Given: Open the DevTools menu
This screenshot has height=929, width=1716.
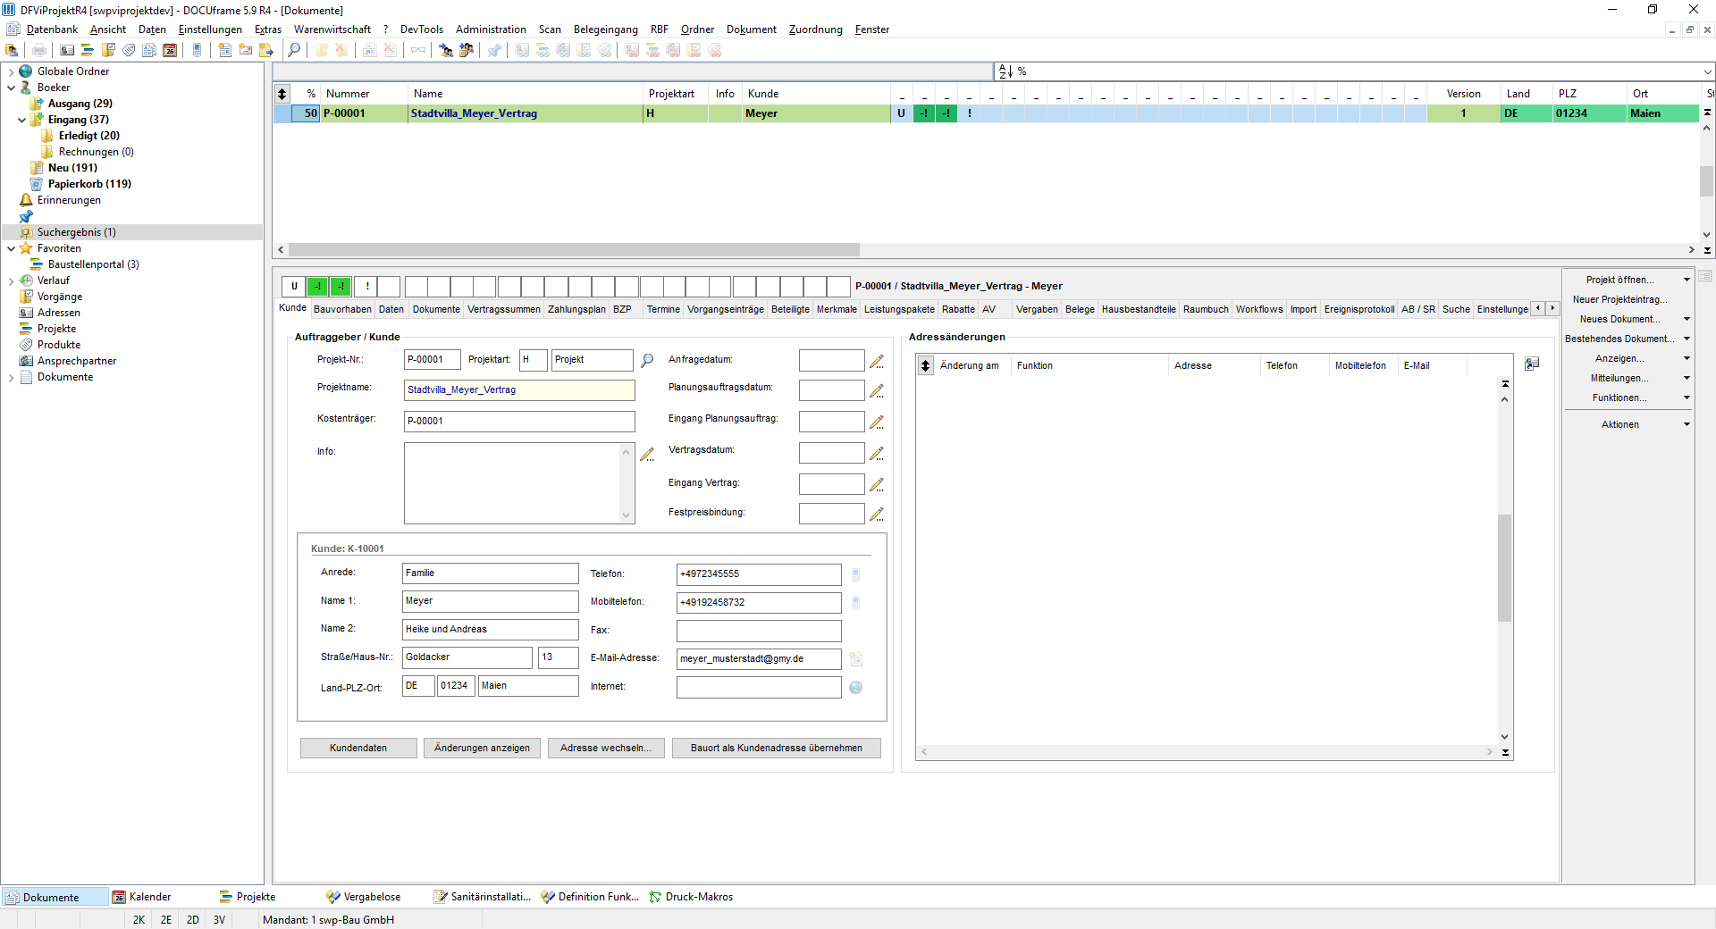Looking at the screenshot, I should [x=422, y=29].
